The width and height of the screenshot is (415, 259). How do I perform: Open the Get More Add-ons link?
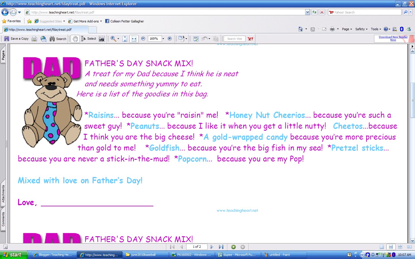click(85, 21)
